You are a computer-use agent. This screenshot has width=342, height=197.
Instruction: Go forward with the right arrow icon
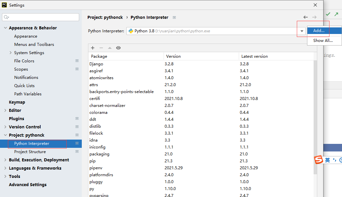[314, 17]
